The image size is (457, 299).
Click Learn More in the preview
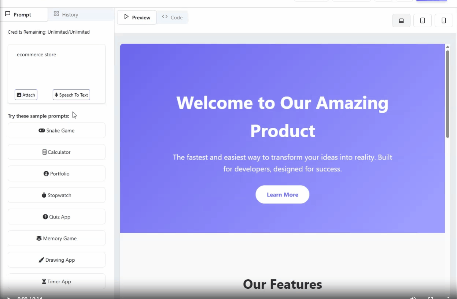(x=282, y=195)
